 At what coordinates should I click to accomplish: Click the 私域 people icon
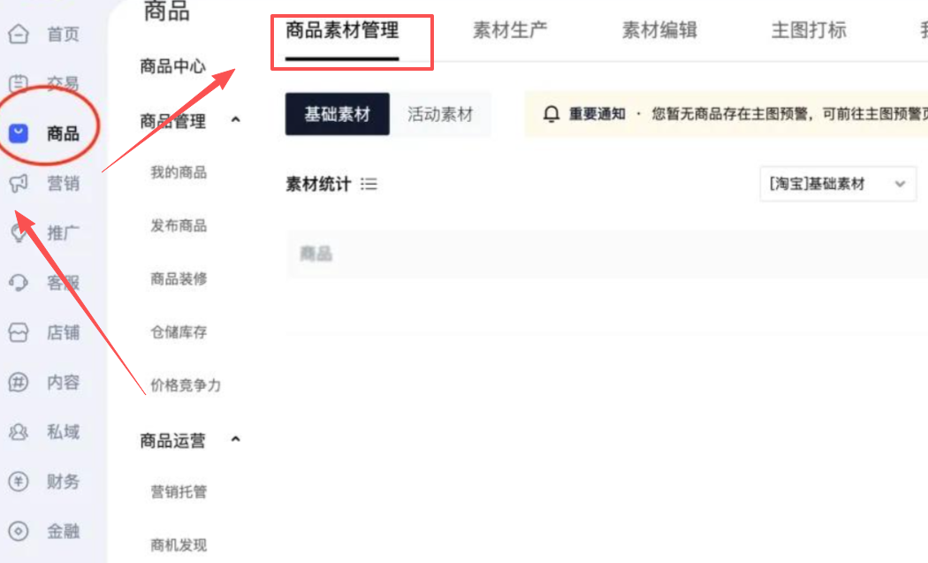pos(19,431)
